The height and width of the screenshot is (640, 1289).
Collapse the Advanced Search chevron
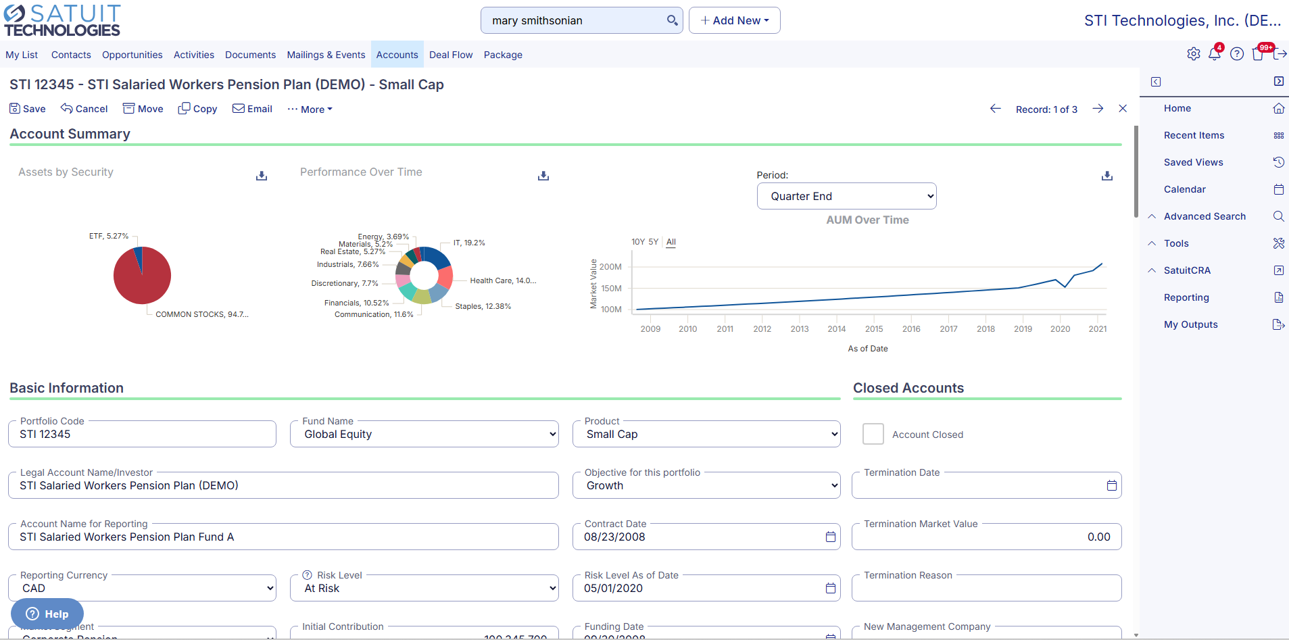[x=1152, y=216]
